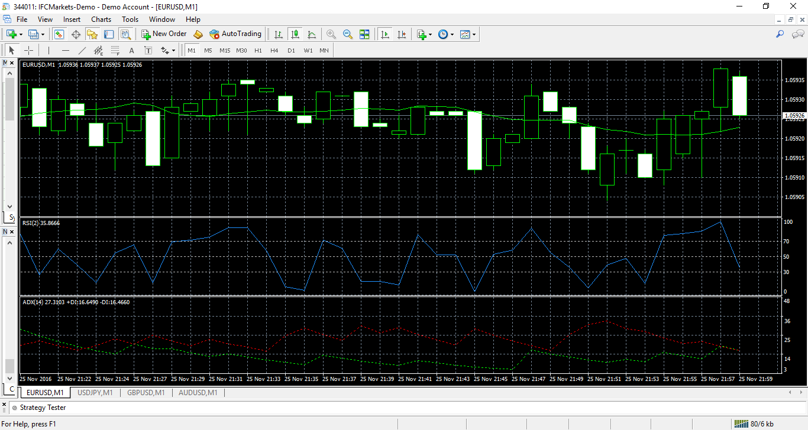This screenshot has height=430, width=808.
Task: Click the Profiles icon
Action: [33, 34]
